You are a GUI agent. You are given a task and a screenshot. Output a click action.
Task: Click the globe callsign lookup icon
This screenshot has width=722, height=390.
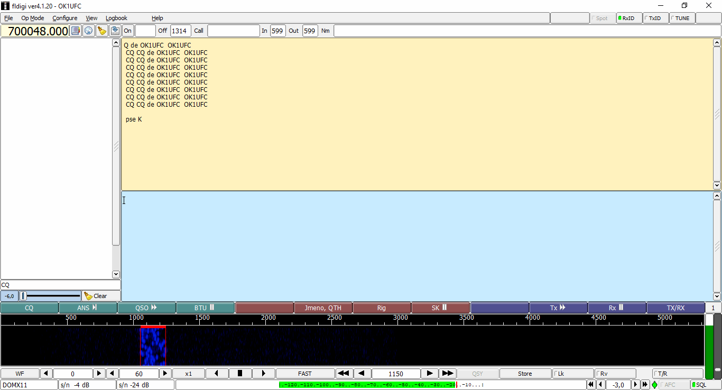pyautogui.click(x=89, y=31)
